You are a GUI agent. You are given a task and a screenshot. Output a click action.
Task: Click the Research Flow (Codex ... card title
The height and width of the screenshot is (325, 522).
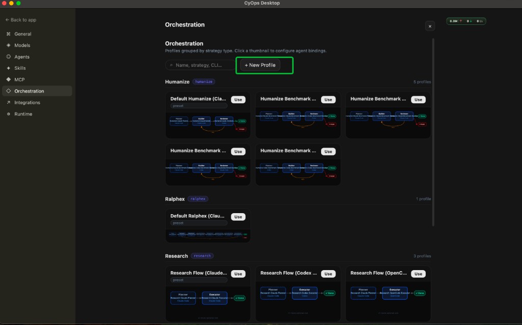289,273
